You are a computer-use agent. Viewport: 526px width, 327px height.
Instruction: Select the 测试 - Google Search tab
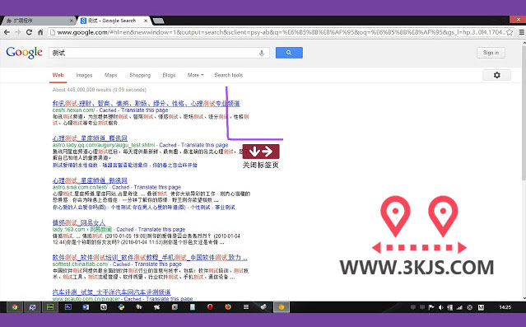tap(114, 21)
